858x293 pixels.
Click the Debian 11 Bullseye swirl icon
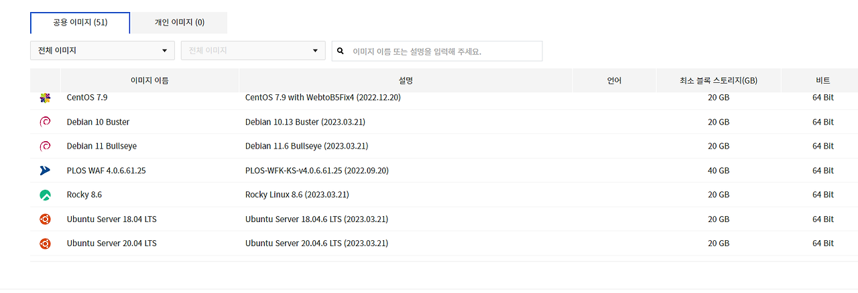[45, 146]
